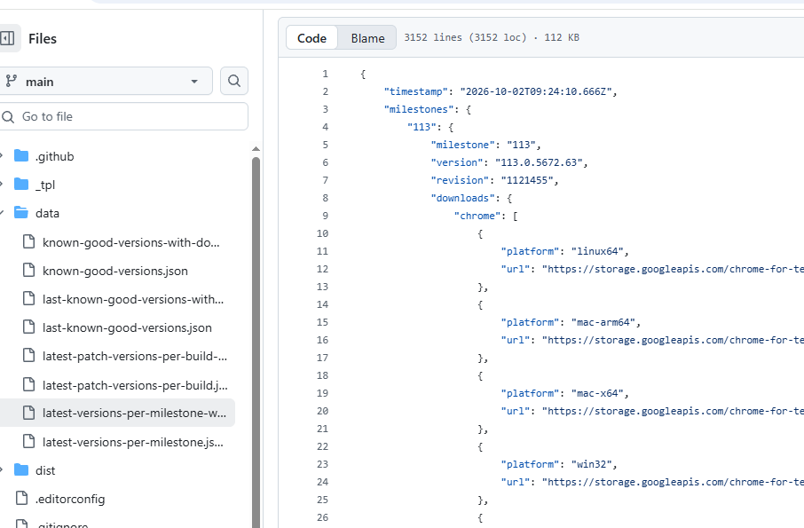804x528 pixels.
Task: Click the open data folder icon
Action: [21, 213]
